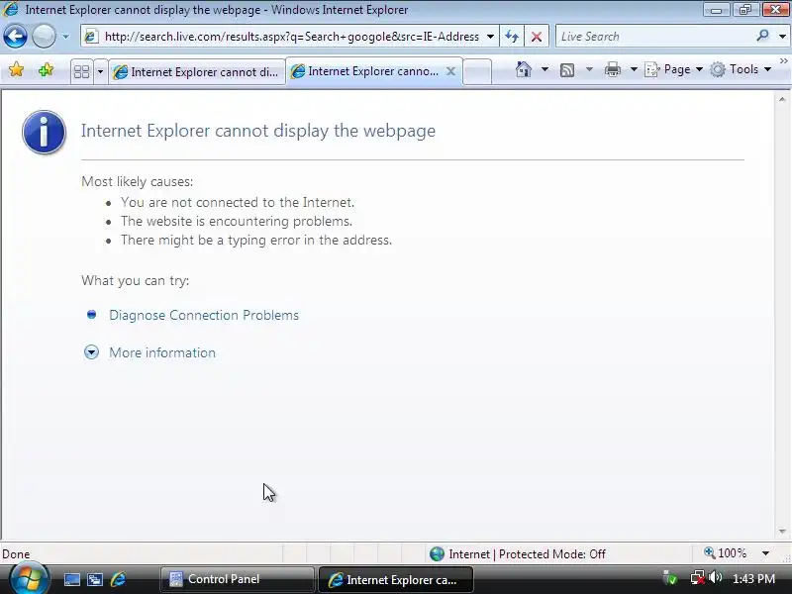Click the Stop loading red X button
The width and height of the screenshot is (792, 594).
537,37
